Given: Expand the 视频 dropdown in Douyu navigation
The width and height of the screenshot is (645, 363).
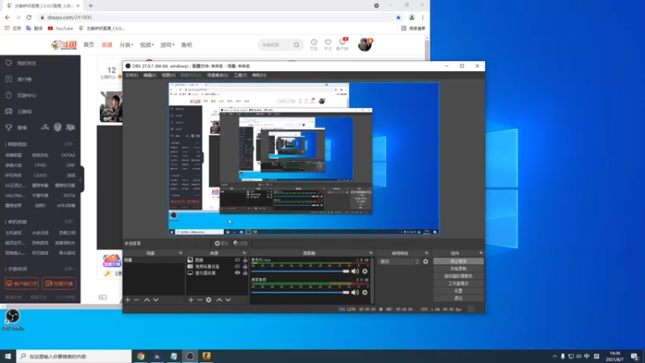Looking at the screenshot, I should pos(147,45).
